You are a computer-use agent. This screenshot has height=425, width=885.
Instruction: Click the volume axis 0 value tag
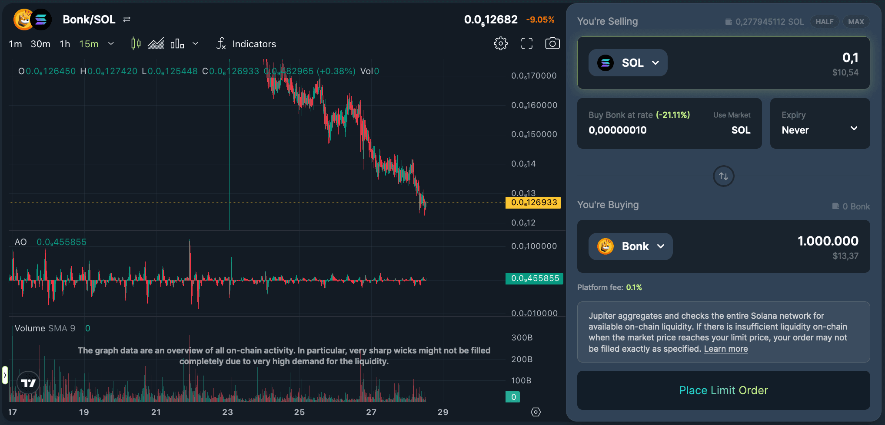pyautogui.click(x=513, y=397)
